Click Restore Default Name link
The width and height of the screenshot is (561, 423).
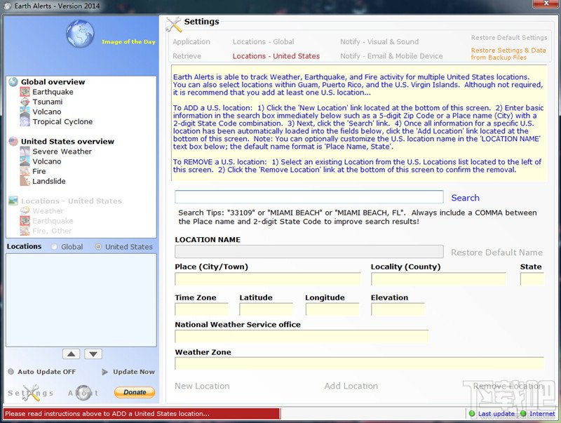[496, 253]
